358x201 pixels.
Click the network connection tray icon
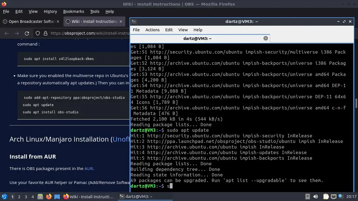click(333, 197)
